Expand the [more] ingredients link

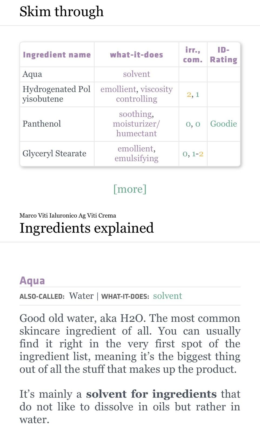coord(130,189)
